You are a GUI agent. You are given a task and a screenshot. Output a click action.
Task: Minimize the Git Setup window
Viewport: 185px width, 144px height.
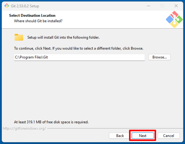tap(148, 6)
